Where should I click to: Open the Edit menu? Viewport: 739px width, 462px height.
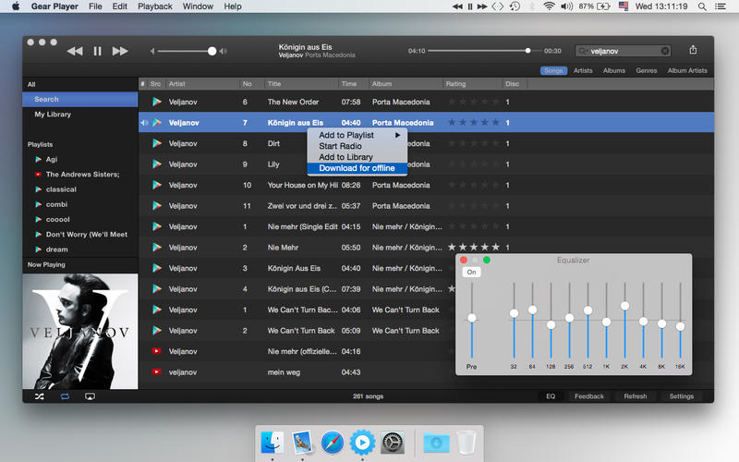[x=119, y=6]
